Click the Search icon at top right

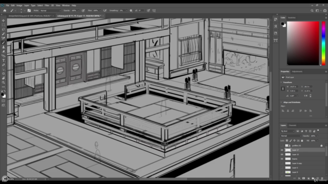[312, 10]
